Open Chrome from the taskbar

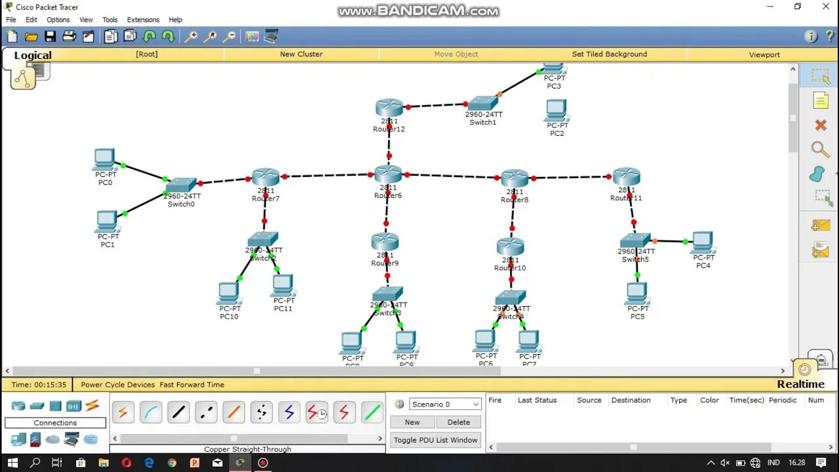coord(172,463)
